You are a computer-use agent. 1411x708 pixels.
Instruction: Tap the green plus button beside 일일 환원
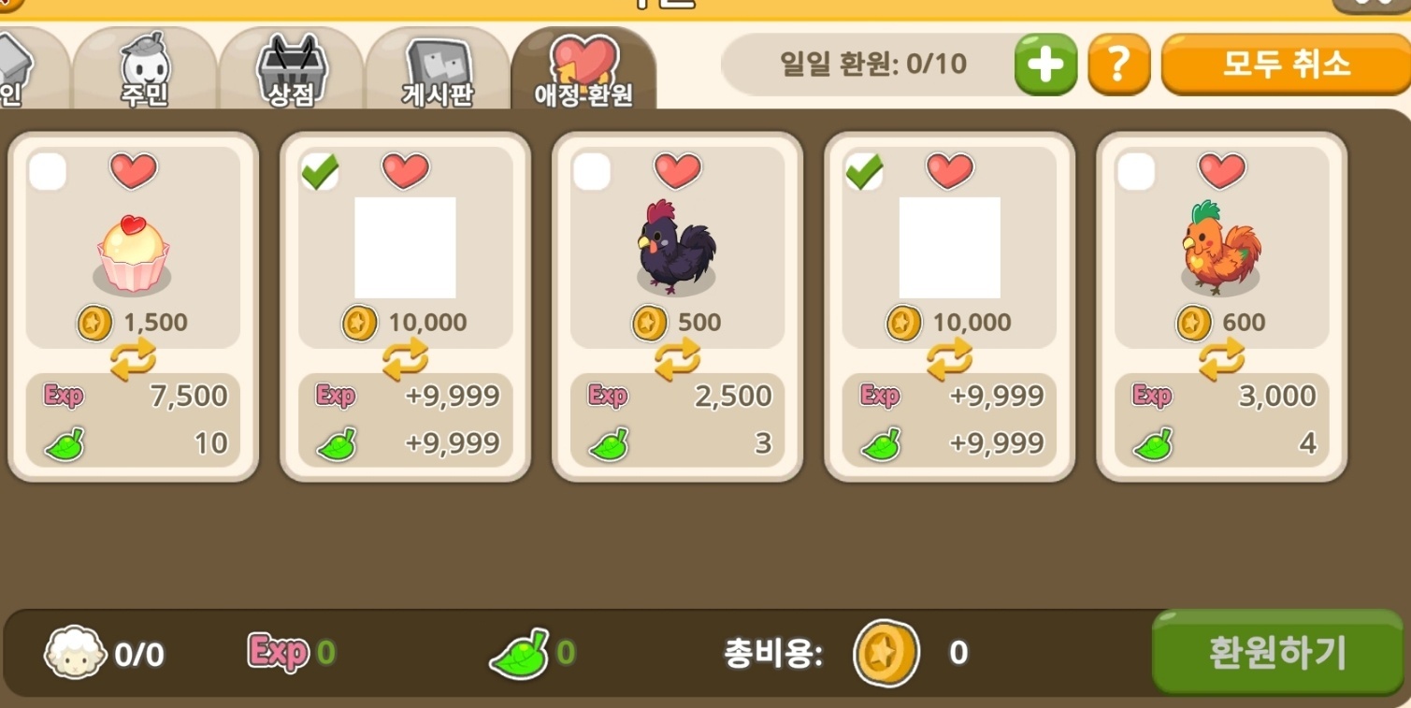click(x=1045, y=65)
